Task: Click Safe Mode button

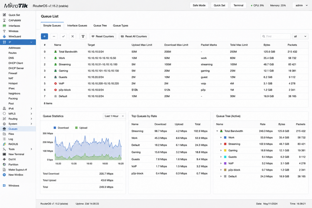Action: [199, 5]
